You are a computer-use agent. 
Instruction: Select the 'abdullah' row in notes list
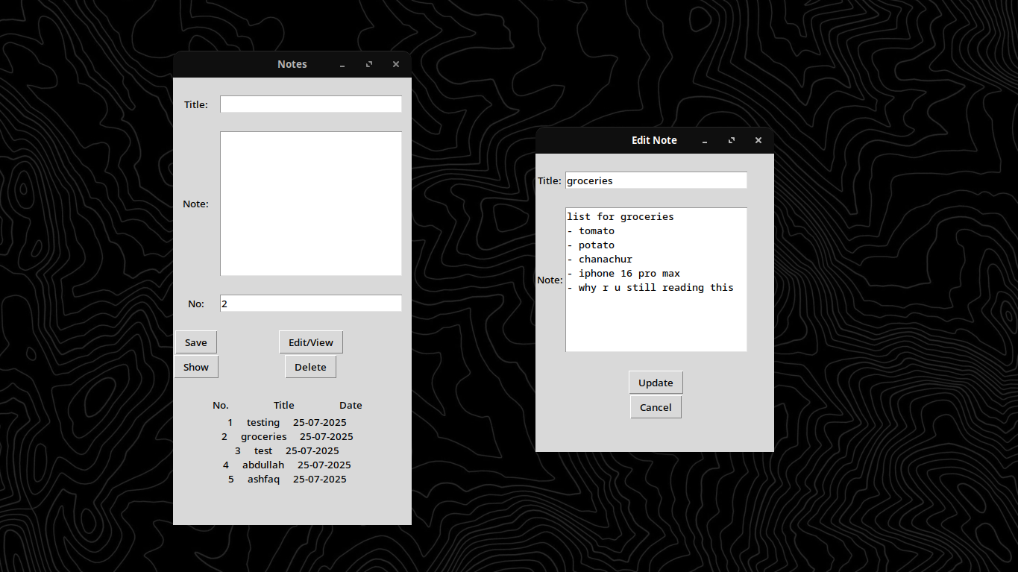(x=287, y=465)
